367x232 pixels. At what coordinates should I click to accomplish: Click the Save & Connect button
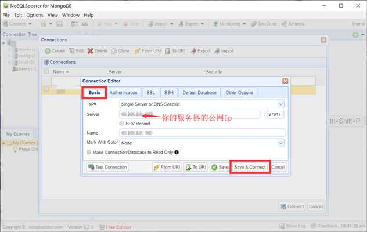(x=250, y=167)
